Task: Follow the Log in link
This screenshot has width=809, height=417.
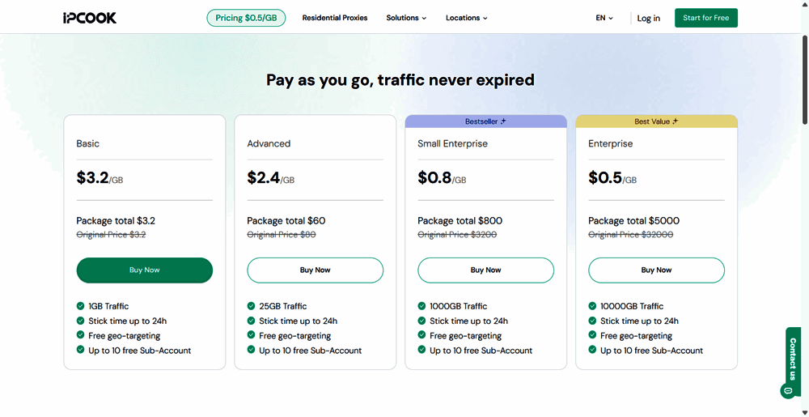Action: click(x=648, y=18)
